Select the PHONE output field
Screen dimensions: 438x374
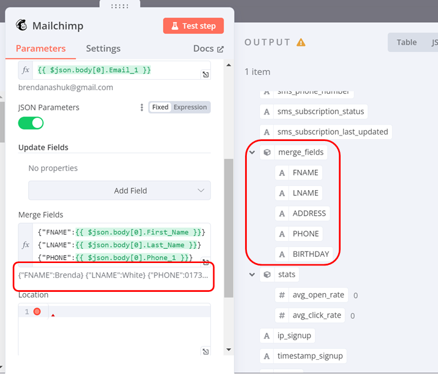tap(298, 234)
